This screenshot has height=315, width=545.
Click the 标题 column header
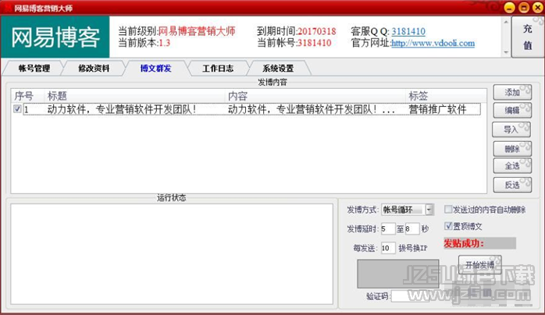click(135, 96)
